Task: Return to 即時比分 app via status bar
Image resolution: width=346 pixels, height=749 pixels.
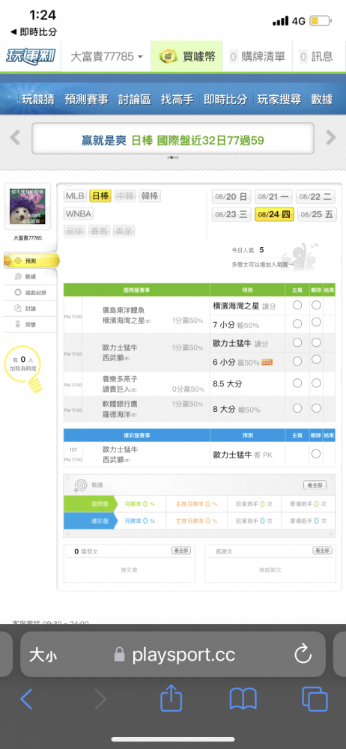Action: pyautogui.click(x=34, y=32)
